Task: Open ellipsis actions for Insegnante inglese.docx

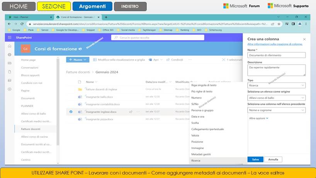Action: 138,111
